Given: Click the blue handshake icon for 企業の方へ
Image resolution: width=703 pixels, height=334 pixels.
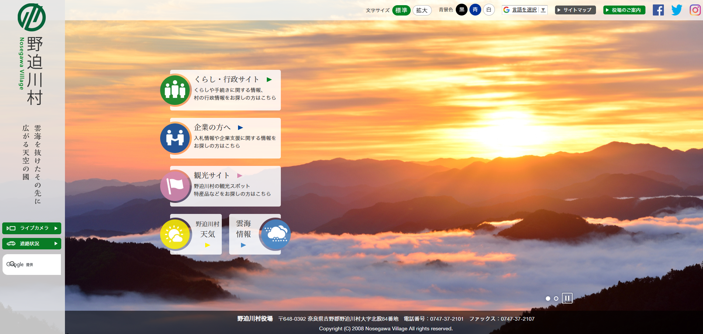Looking at the screenshot, I should click(x=175, y=138).
